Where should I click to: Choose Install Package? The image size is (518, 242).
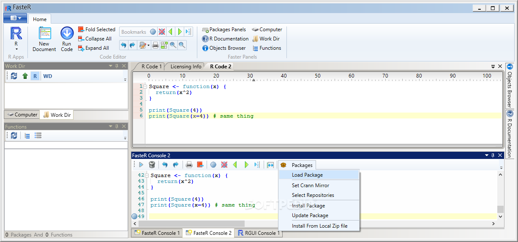point(319,206)
